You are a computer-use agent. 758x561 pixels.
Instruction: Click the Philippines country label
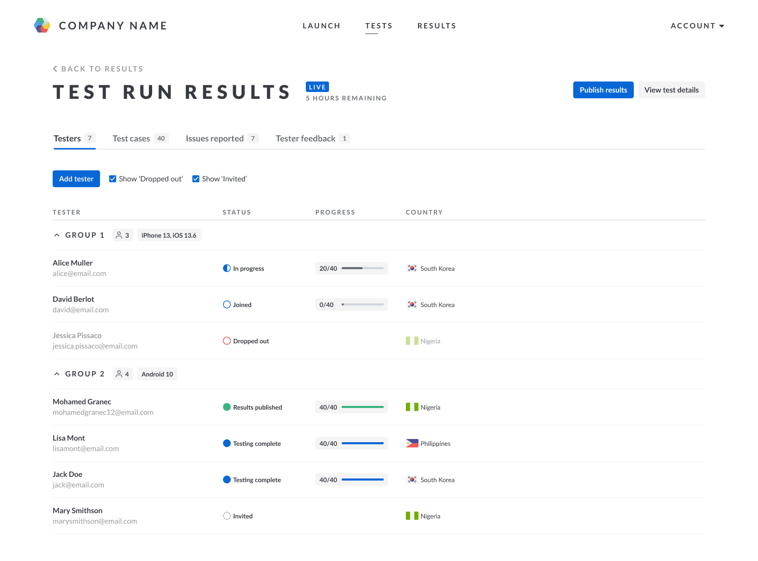point(435,443)
